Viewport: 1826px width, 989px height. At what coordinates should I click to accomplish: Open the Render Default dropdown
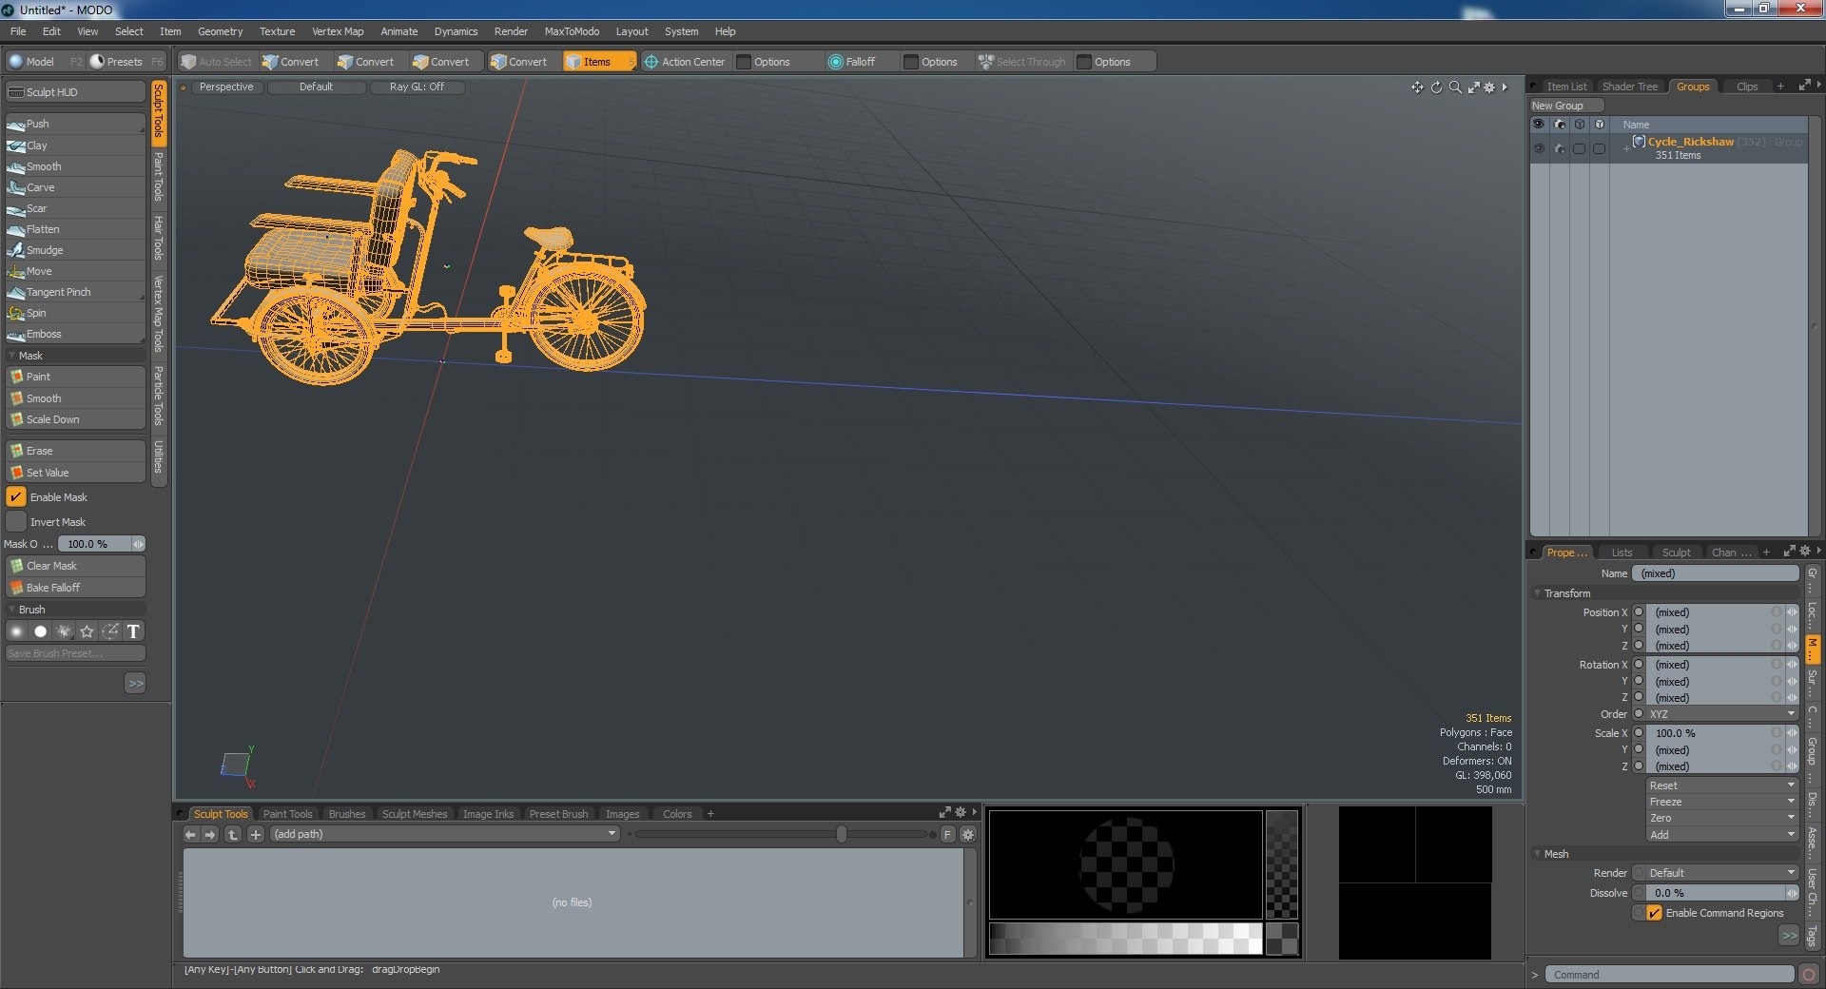click(x=1722, y=873)
